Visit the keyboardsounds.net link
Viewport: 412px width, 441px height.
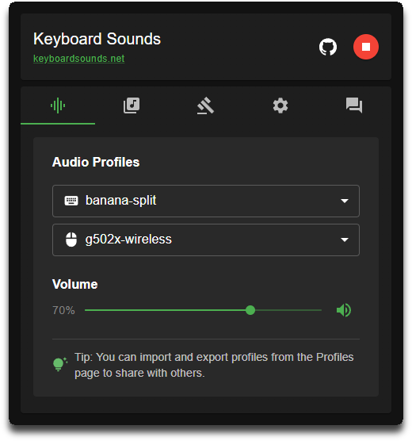78,59
